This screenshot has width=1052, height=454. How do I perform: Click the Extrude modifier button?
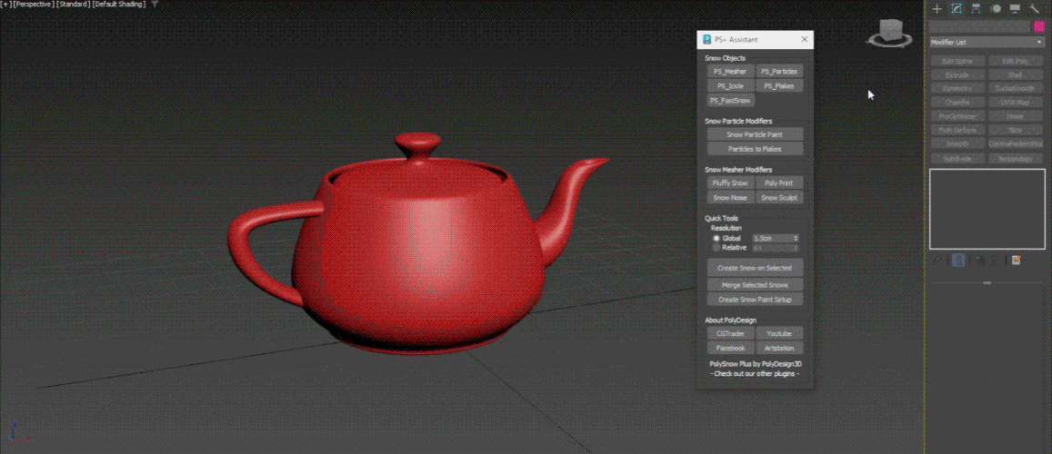pyautogui.click(x=957, y=75)
